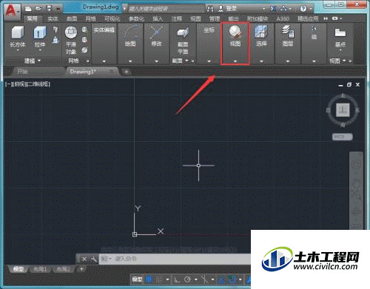Switch to the 实体 ribbon tab

click(53, 18)
